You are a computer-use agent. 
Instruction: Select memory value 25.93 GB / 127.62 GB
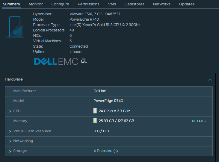(x=116, y=121)
